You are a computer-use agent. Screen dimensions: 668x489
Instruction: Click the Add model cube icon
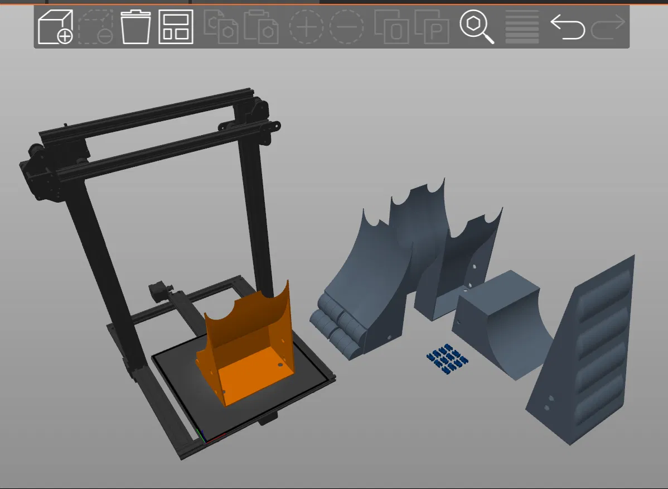coord(55,27)
